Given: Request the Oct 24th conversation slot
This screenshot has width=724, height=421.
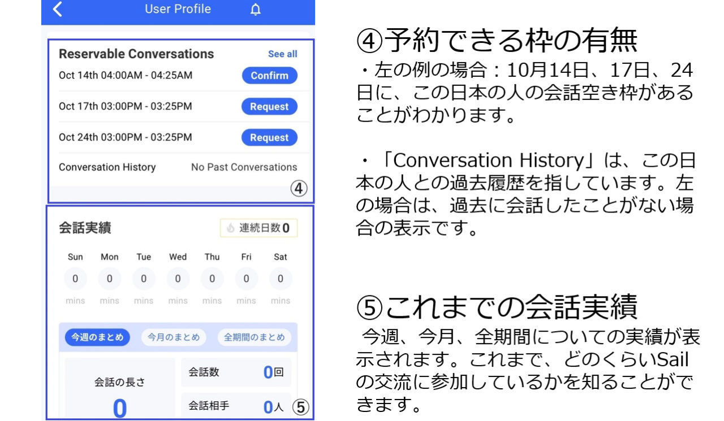Looking at the screenshot, I should pyautogui.click(x=269, y=137).
